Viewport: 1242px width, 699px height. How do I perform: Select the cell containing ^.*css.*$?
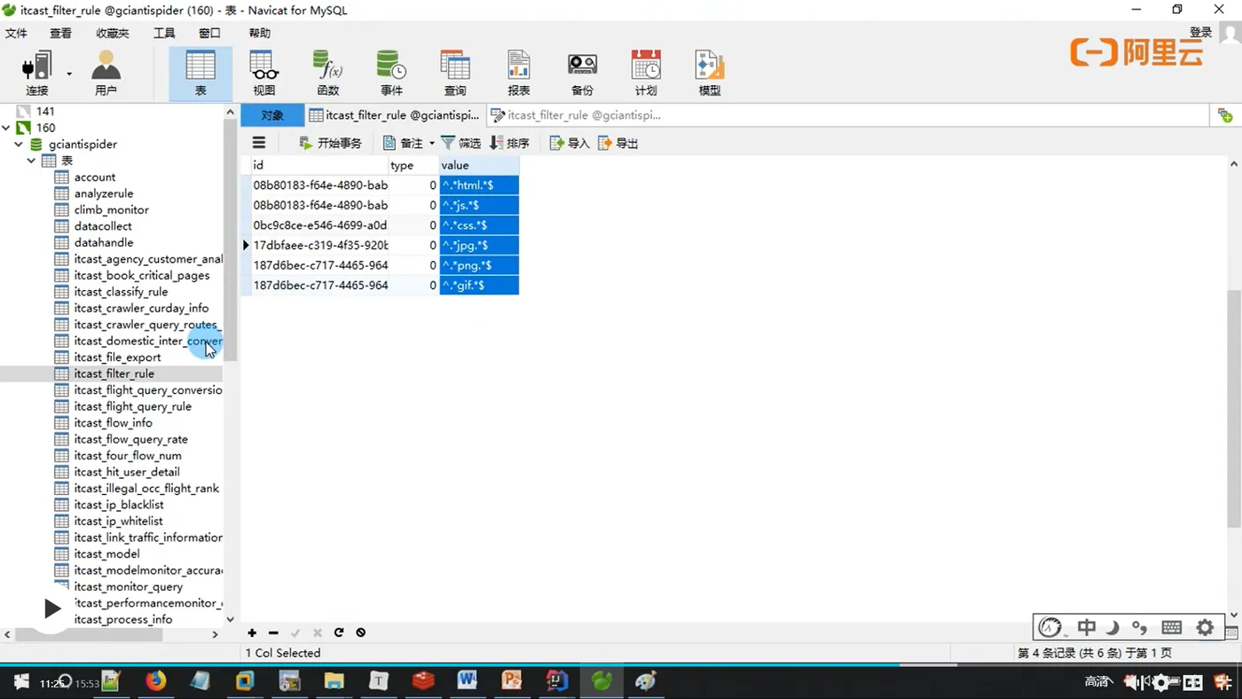point(479,225)
